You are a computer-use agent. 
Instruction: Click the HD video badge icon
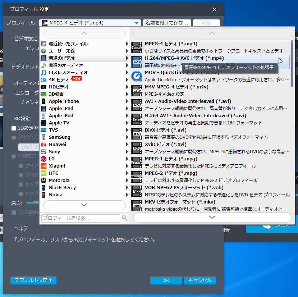click(43, 87)
